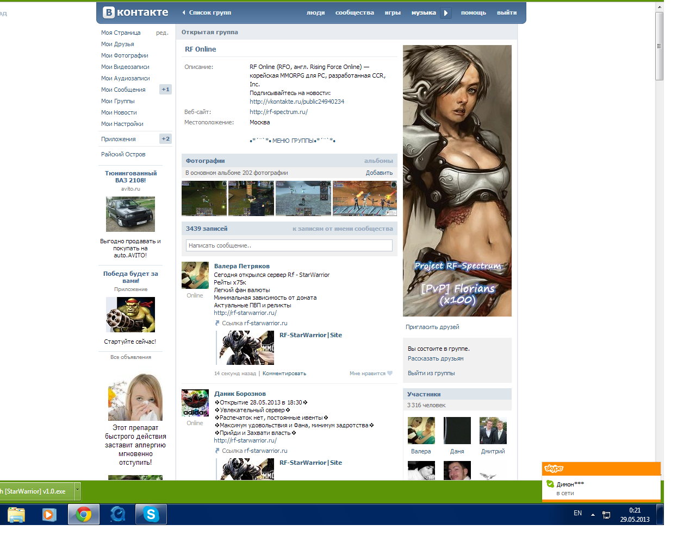Click Мне нравится on Valera's post
The width and height of the screenshot is (696, 556).
pos(368,374)
